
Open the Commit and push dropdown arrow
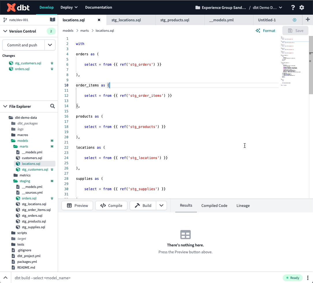[50, 45]
